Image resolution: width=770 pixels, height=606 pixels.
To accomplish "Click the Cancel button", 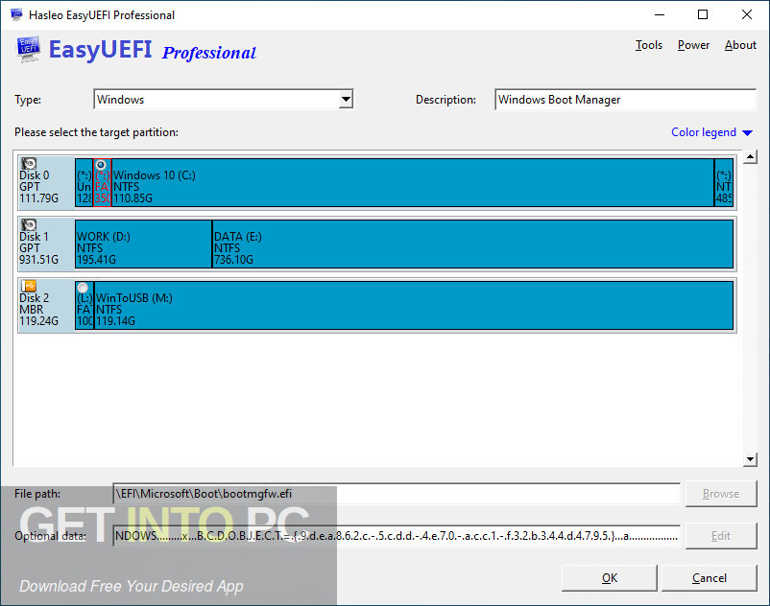I will tap(710, 578).
